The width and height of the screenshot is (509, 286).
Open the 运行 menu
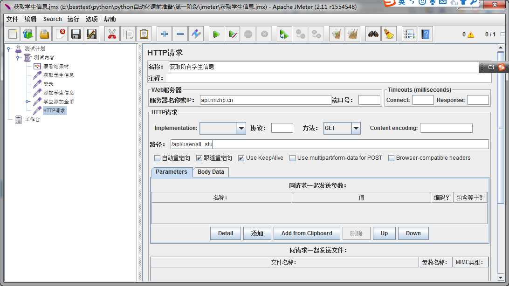[73, 19]
